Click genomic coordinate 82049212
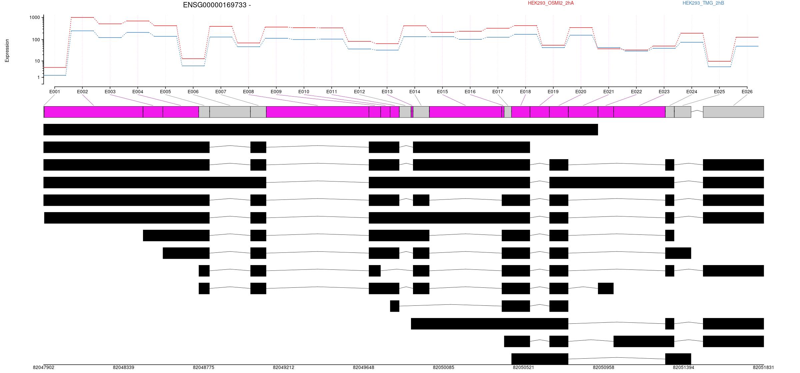The width and height of the screenshot is (800, 373). (x=284, y=367)
